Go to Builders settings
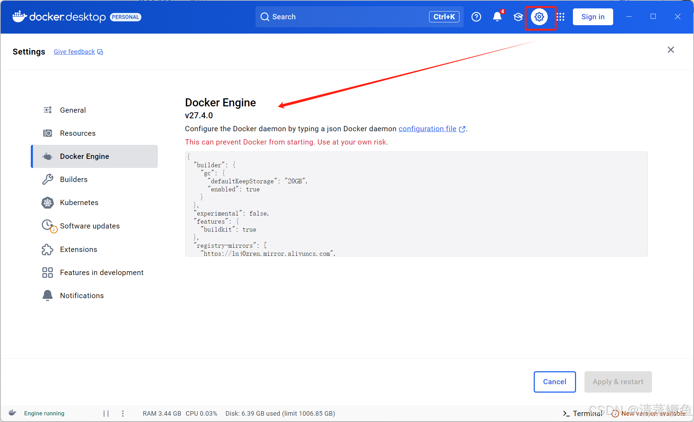This screenshot has width=694, height=422. pyautogui.click(x=74, y=180)
